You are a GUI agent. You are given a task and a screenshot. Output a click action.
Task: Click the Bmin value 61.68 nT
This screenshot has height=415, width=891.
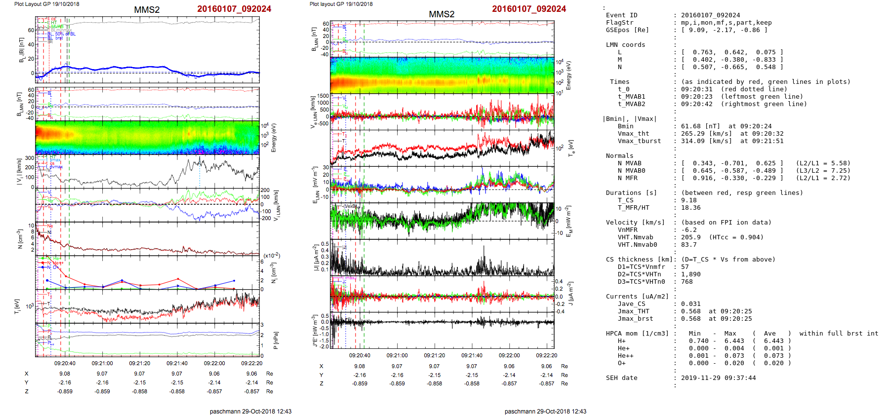tap(701, 126)
